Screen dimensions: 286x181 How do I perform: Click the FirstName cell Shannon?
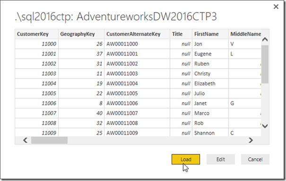pos(210,132)
